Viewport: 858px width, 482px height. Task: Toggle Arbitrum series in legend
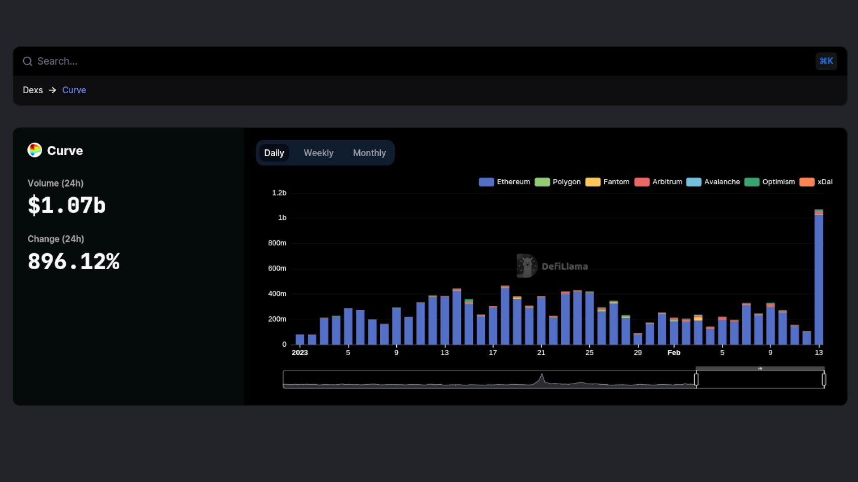click(x=658, y=182)
